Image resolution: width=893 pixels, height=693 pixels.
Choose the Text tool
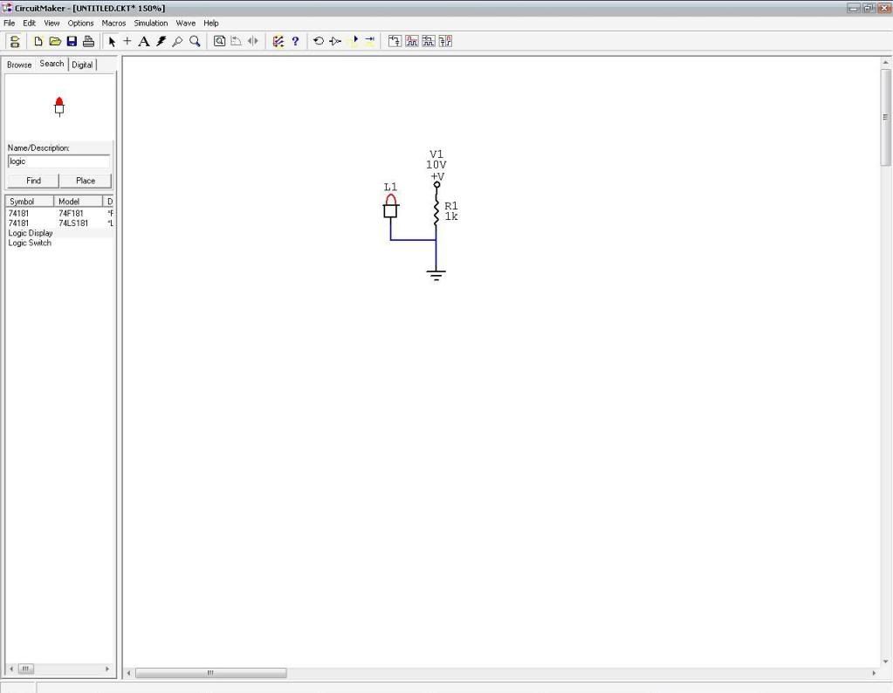click(144, 41)
